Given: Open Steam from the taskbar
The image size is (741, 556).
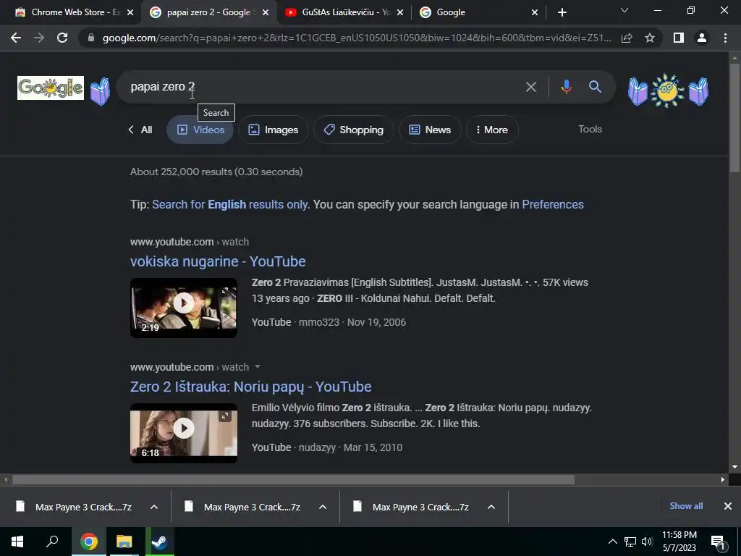Looking at the screenshot, I should [160, 542].
